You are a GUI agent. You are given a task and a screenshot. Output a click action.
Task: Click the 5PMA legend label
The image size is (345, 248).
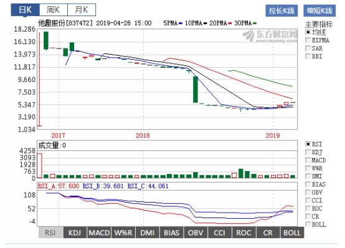(x=171, y=23)
